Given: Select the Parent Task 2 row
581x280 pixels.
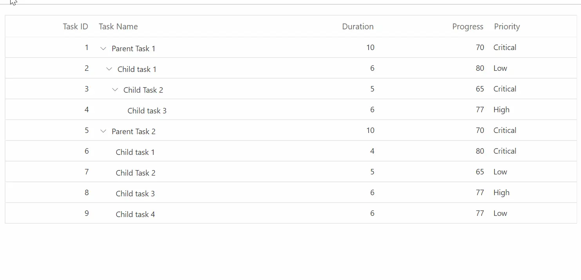Looking at the screenshot, I should point(134,131).
